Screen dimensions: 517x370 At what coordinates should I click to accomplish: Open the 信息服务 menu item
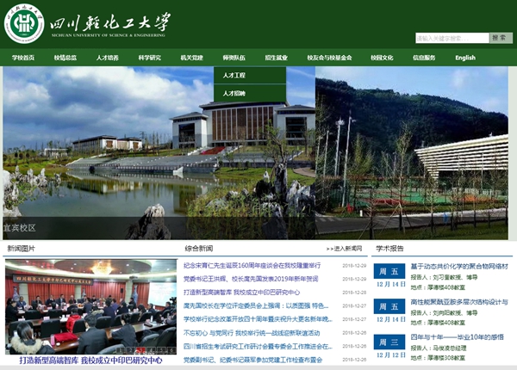pyautogui.click(x=424, y=58)
